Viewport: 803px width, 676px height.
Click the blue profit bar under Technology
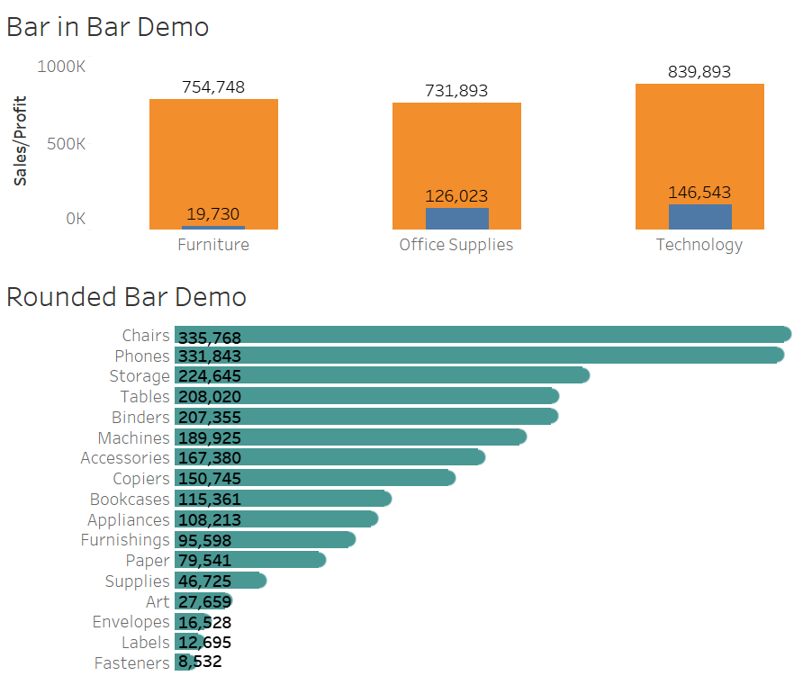tap(699, 216)
